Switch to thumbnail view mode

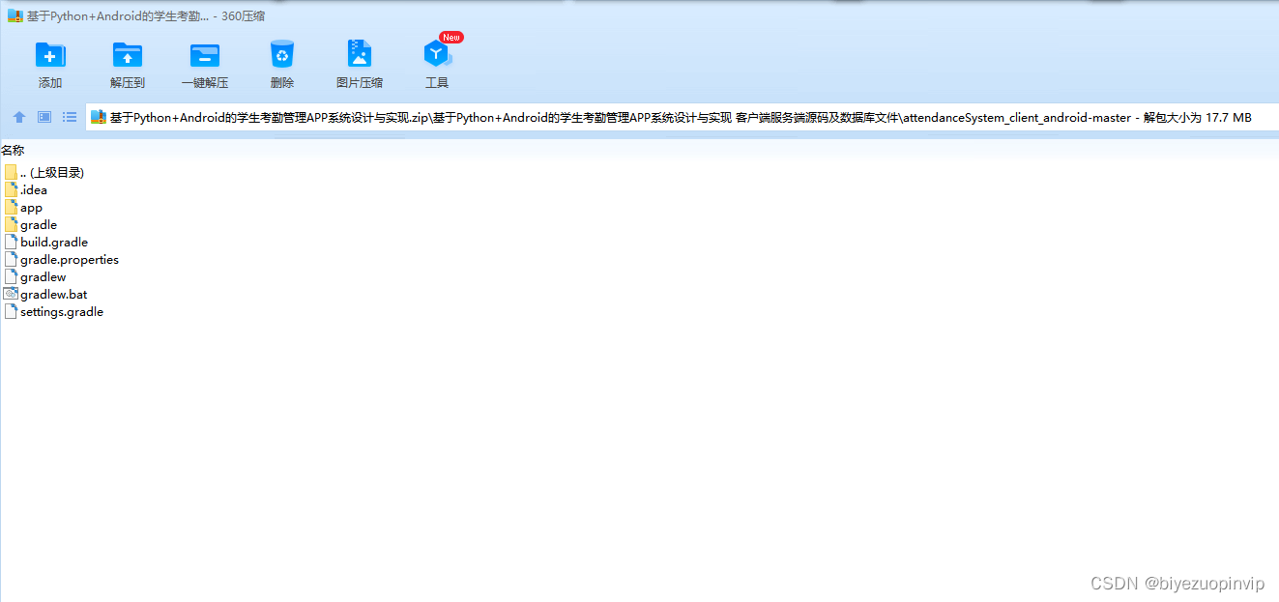coord(43,116)
